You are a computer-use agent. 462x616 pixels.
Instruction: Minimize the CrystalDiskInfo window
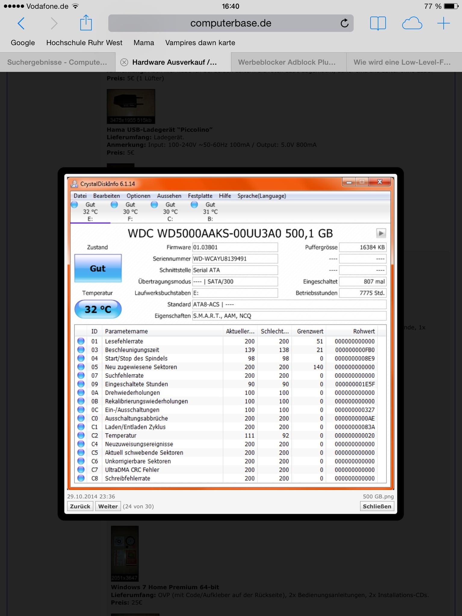click(349, 182)
